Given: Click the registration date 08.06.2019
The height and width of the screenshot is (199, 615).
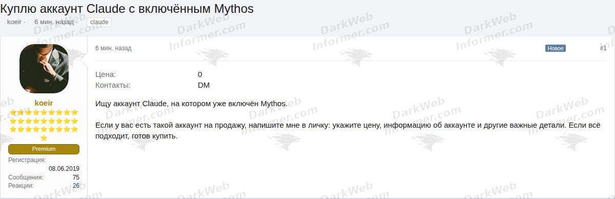Looking at the screenshot, I should pyautogui.click(x=64, y=169).
